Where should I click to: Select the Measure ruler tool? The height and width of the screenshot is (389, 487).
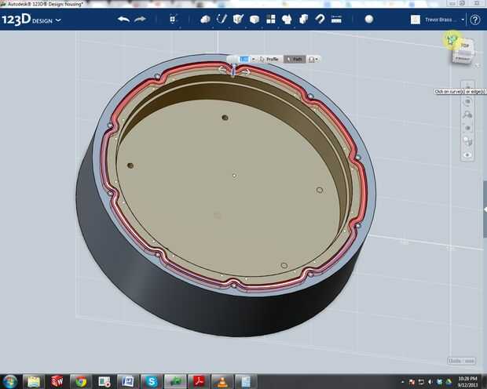(x=336, y=20)
